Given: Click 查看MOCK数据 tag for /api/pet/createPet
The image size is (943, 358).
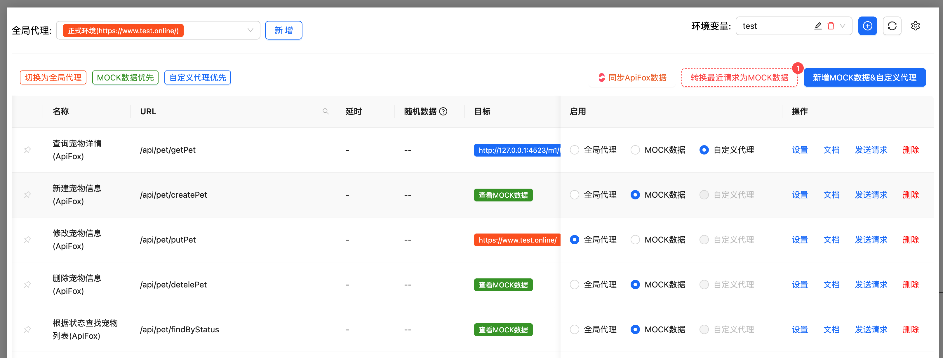Looking at the screenshot, I should tap(503, 195).
